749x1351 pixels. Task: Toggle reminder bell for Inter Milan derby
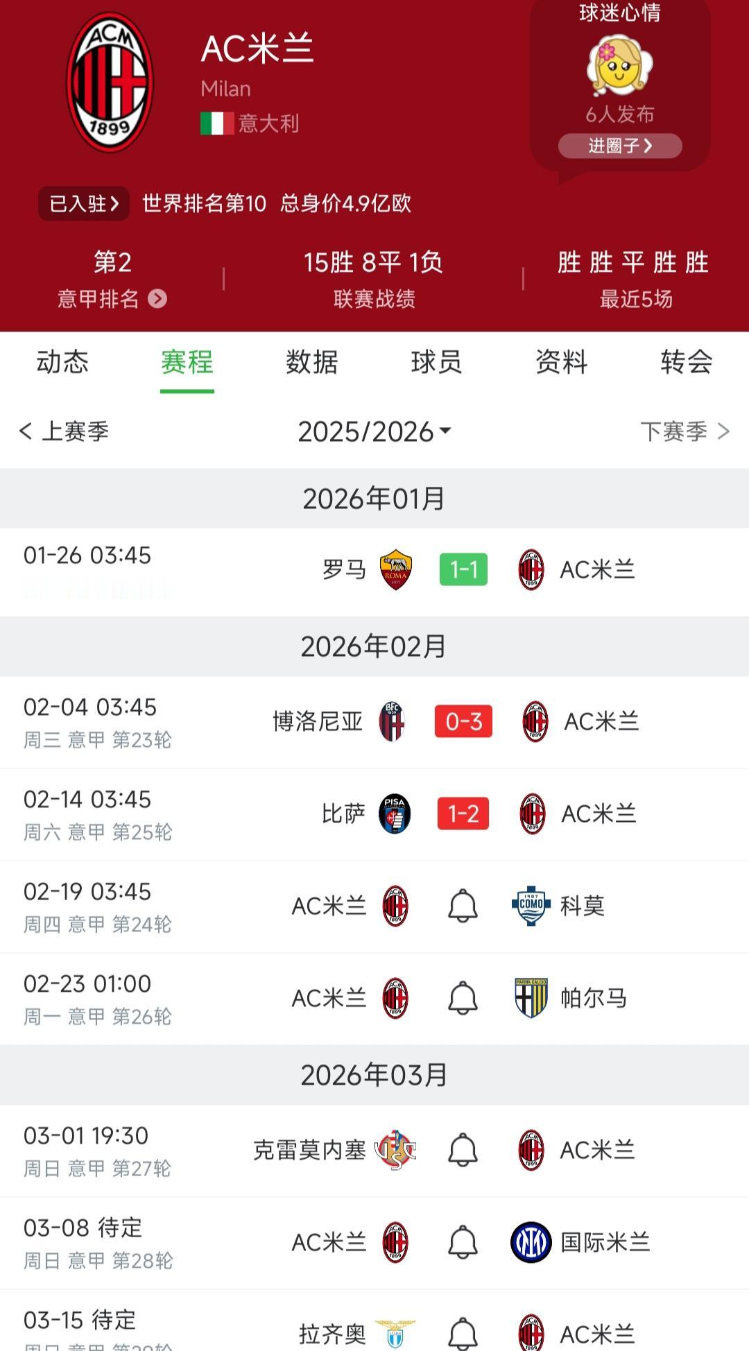(x=463, y=1242)
